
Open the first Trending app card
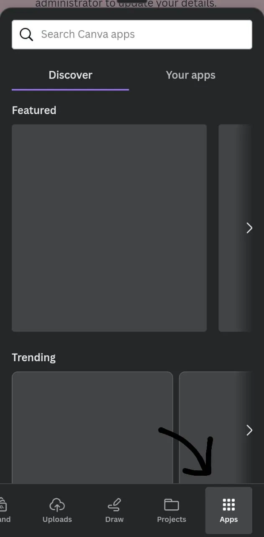point(92,428)
